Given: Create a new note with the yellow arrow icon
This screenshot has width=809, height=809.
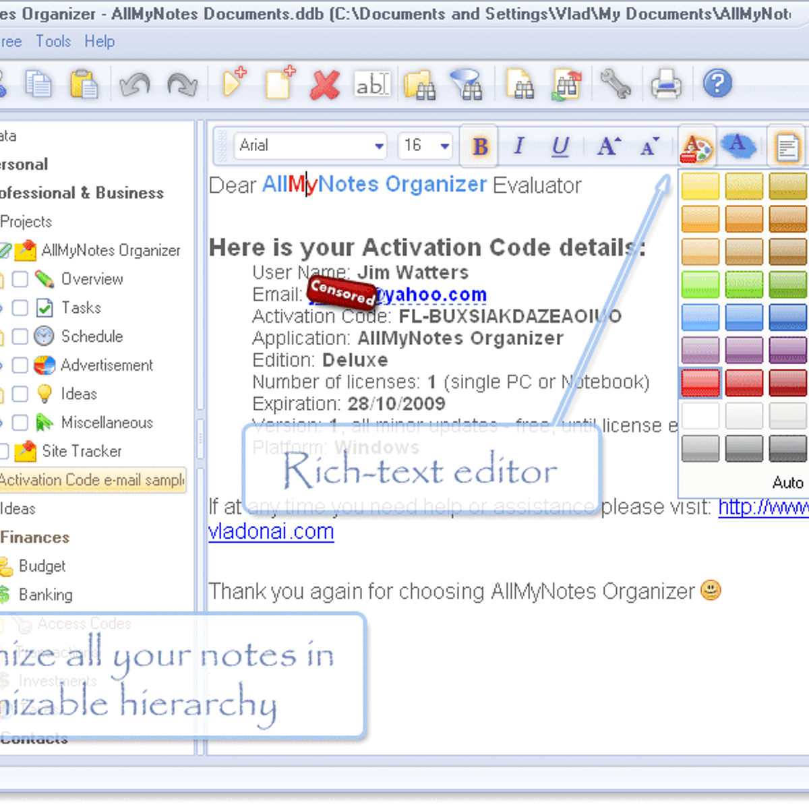Looking at the screenshot, I should (x=234, y=83).
